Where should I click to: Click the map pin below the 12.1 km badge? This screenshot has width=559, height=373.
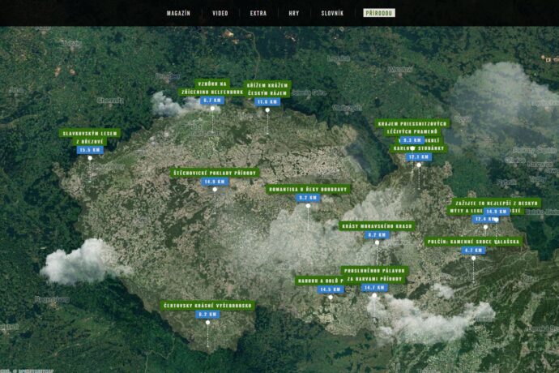(419, 165)
